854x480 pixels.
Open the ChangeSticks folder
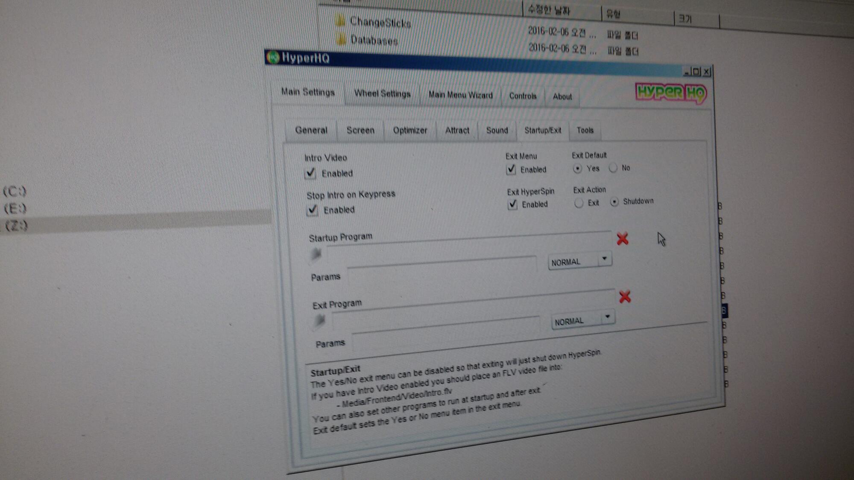(379, 22)
